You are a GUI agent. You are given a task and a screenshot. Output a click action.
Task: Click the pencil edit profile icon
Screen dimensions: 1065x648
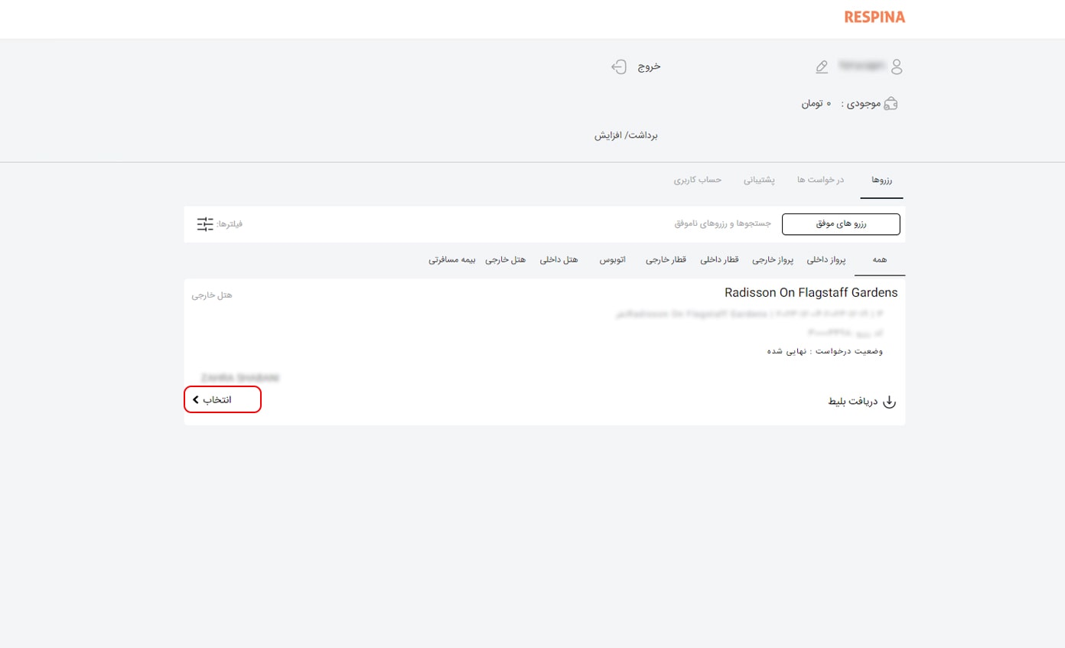[822, 67]
